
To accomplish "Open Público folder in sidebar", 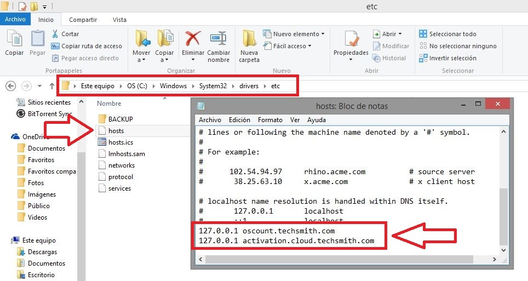I will (x=33, y=205).
